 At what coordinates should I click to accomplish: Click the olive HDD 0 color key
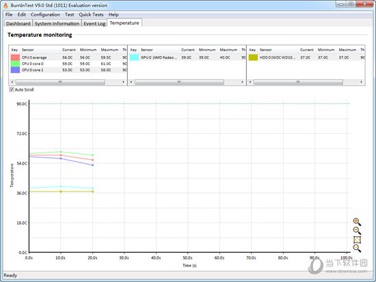[x=253, y=57]
